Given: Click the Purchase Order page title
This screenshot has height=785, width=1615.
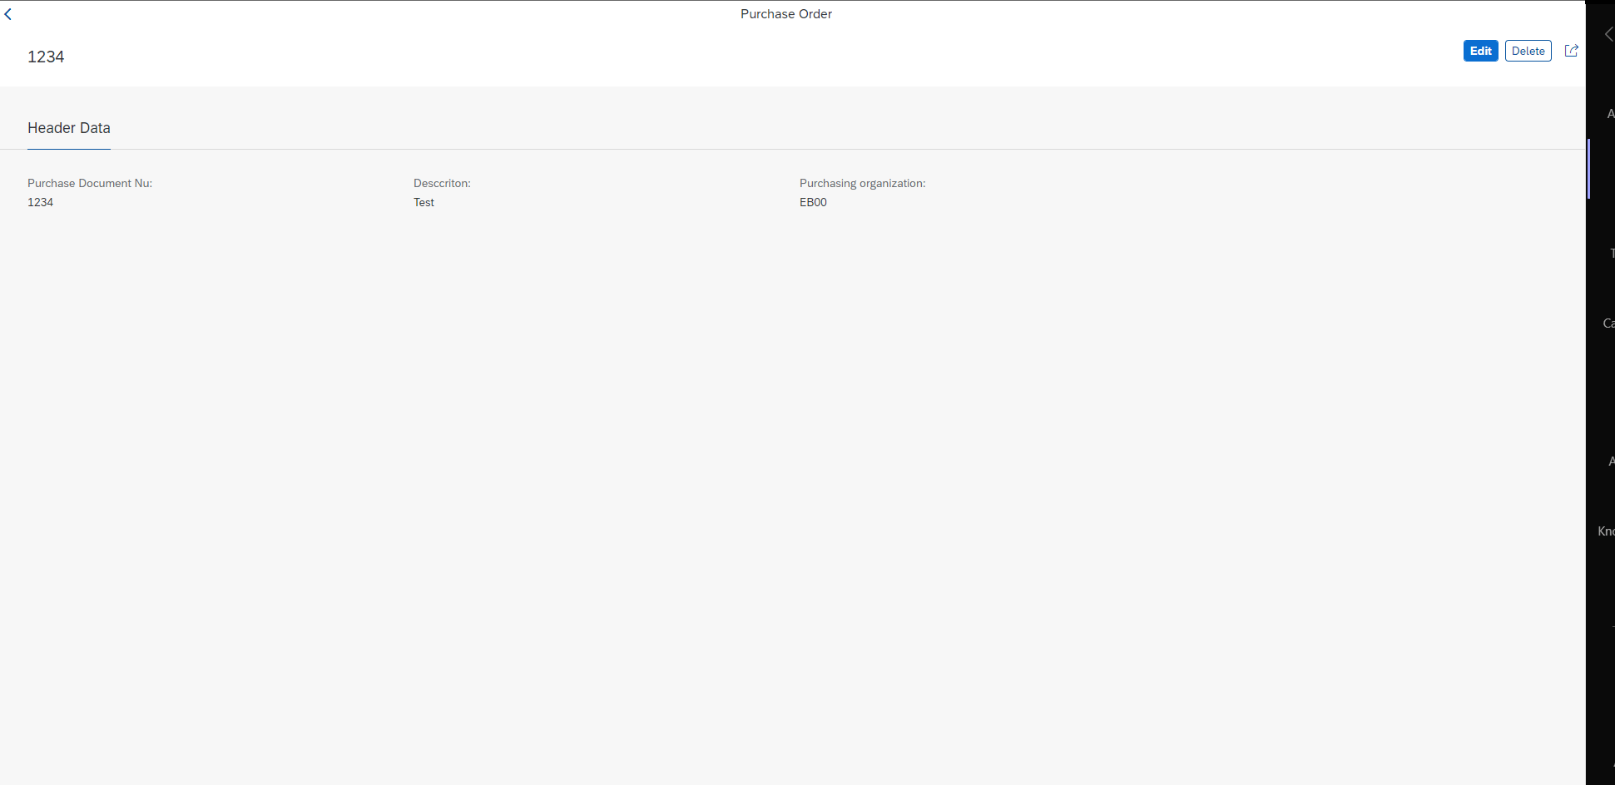Looking at the screenshot, I should pyautogui.click(x=785, y=14).
